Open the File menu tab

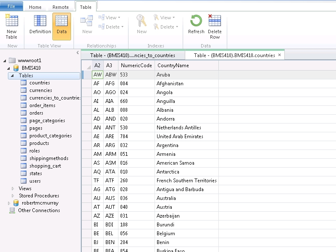(x=11, y=7)
